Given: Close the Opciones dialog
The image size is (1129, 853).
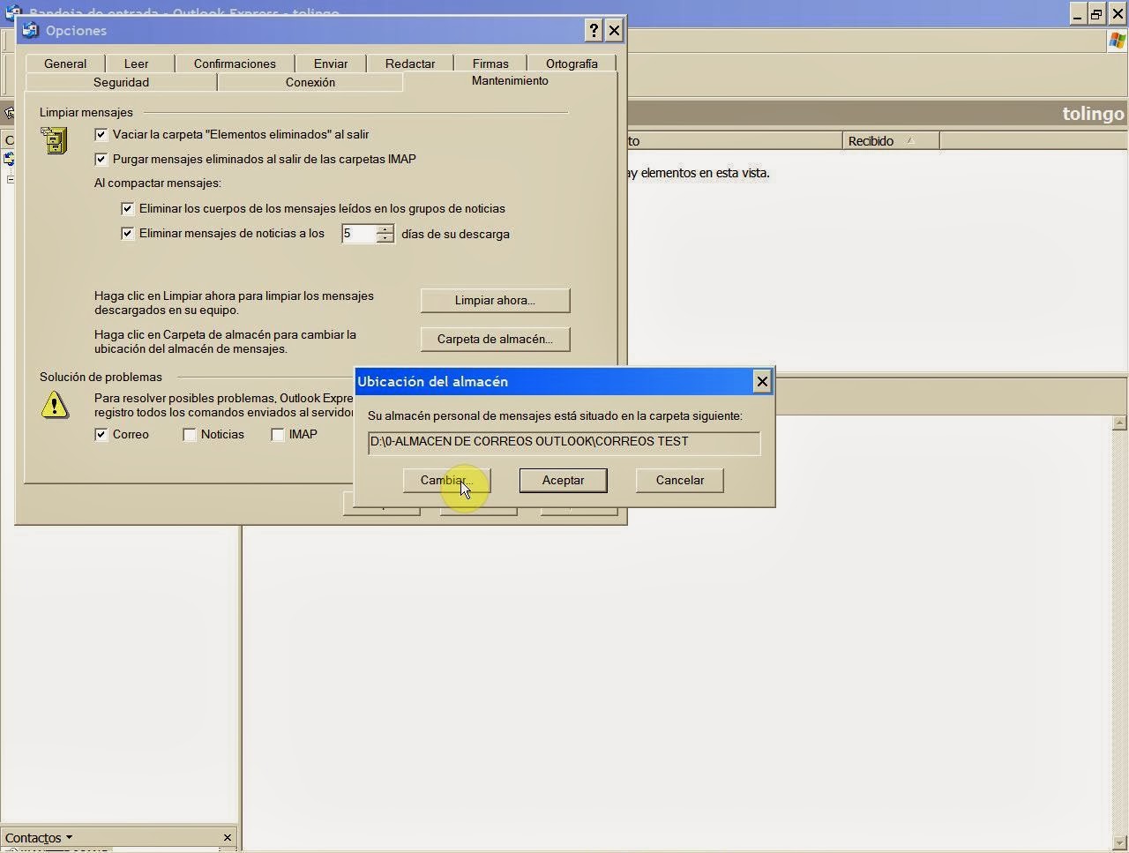Looking at the screenshot, I should click(614, 30).
